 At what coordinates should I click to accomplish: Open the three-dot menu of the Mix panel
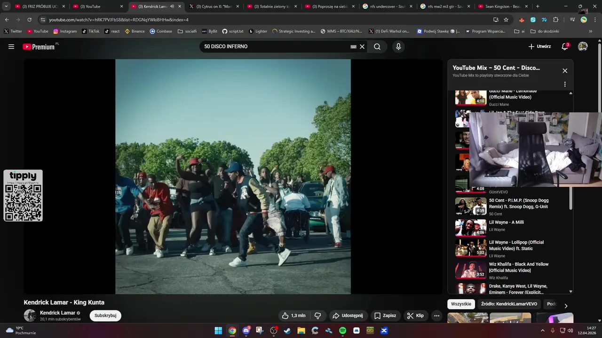click(565, 84)
